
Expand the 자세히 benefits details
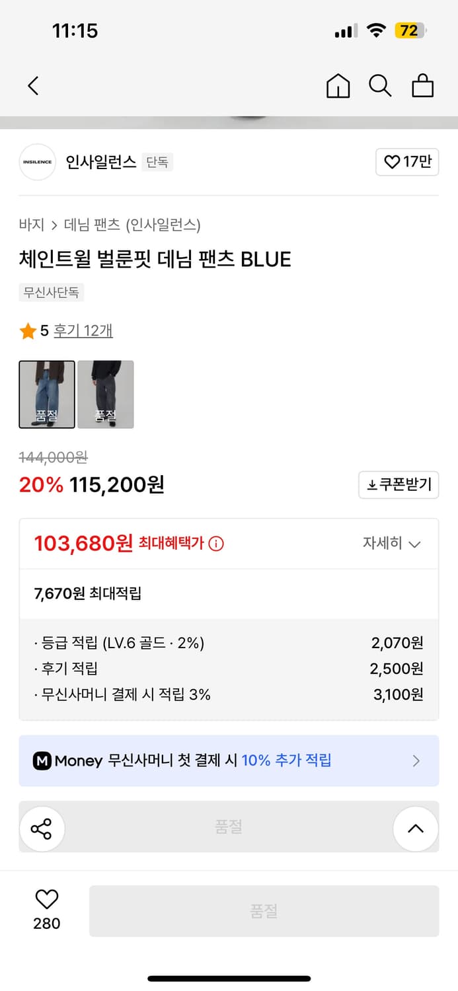393,543
